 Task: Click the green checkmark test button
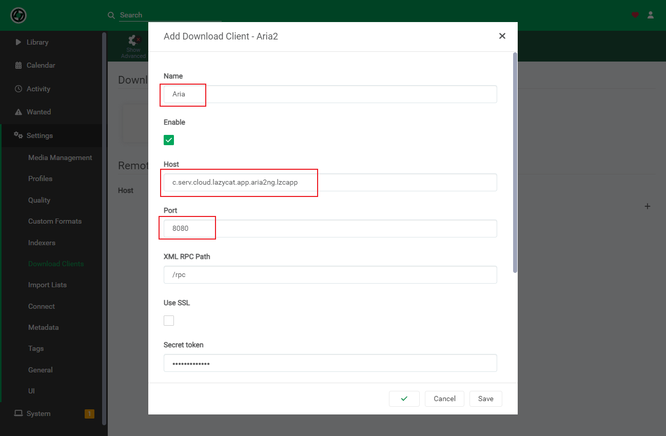pyautogui.click(x=404, y=399)
